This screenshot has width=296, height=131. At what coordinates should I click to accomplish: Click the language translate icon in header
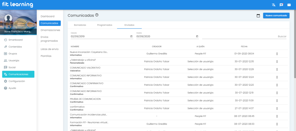tap(273, 5)
